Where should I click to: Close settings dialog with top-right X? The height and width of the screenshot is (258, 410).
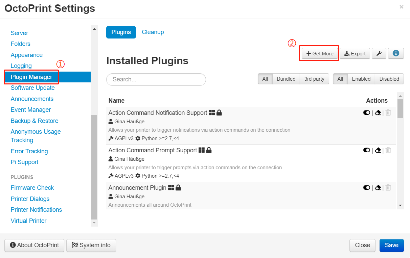coord(402,7)
